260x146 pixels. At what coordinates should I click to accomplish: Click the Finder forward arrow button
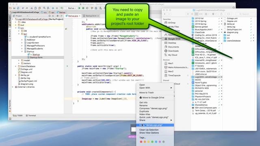click(169, 14)
